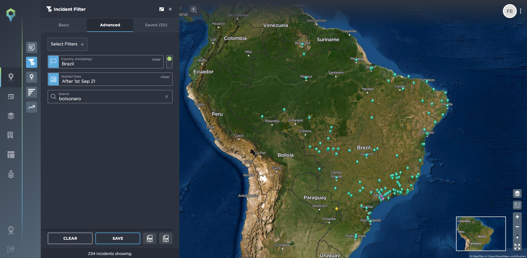The height and width of the screenshot is (258, 527).
Task: Open the map layers button
Action: [517, 193]
